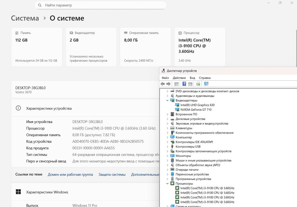The height and width of the screenshot is (207, 297).
Task: Click the Windows 11 Pro edition value
Action: pyautogui.click(x=85, y=205)
